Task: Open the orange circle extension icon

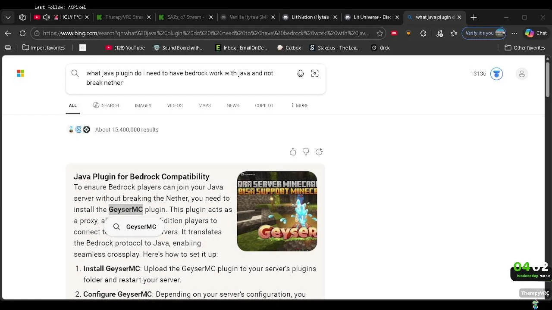Action: click(408, 33)
